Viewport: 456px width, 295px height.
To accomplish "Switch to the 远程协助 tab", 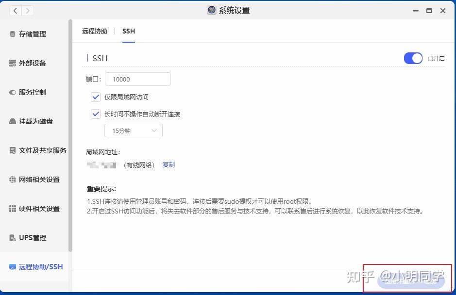I will (x=94, y=31).
